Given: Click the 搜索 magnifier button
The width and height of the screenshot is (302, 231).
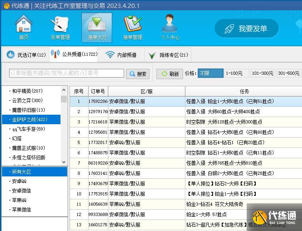Looking at the screenshot, I should [x=138, y=74].
